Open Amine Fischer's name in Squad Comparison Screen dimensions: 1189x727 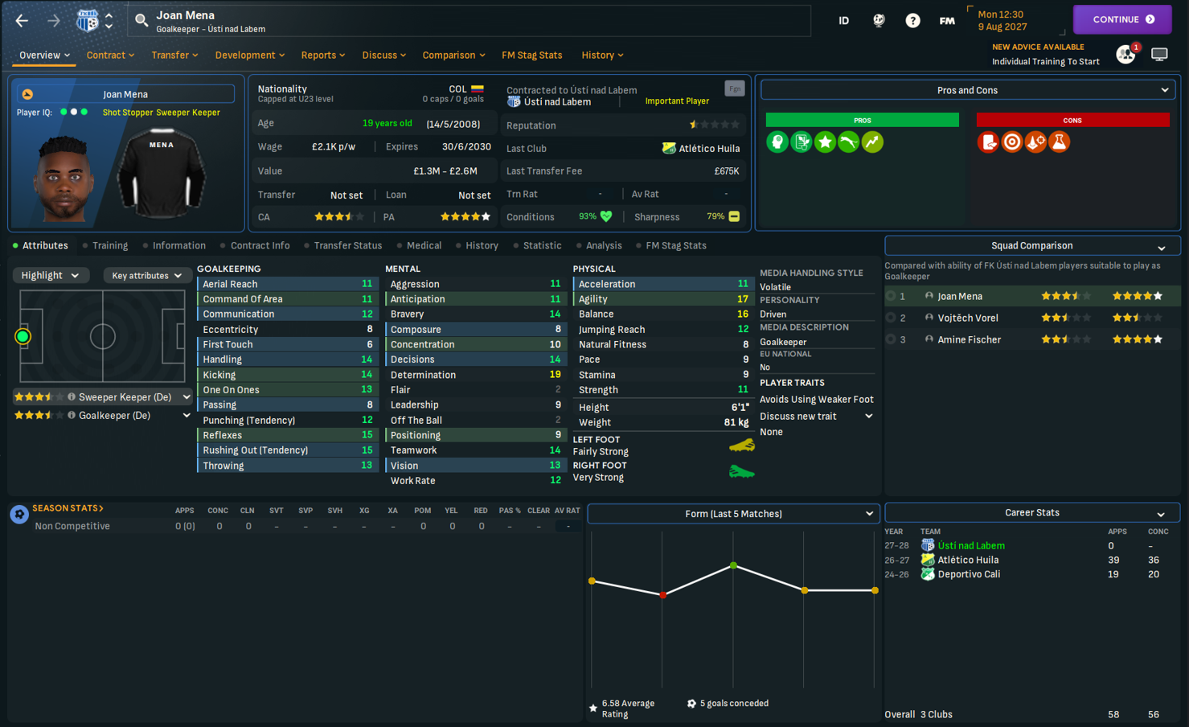point(969,339)
